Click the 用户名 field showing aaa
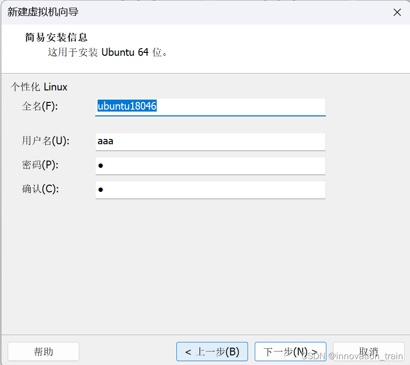 point(210,141)
